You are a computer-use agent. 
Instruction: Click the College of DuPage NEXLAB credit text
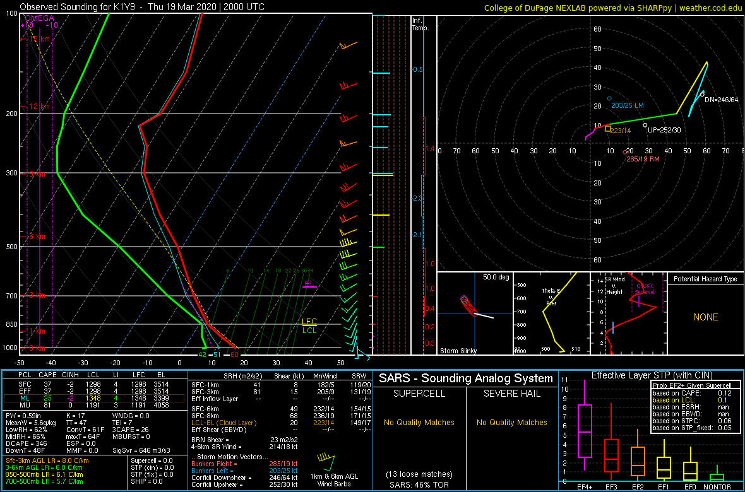[613, 8]
